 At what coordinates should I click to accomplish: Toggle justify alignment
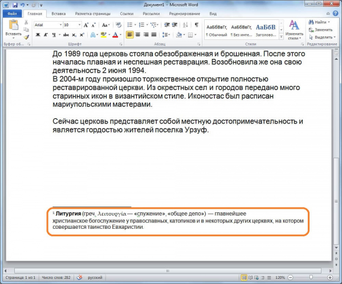tap(154, 35)
